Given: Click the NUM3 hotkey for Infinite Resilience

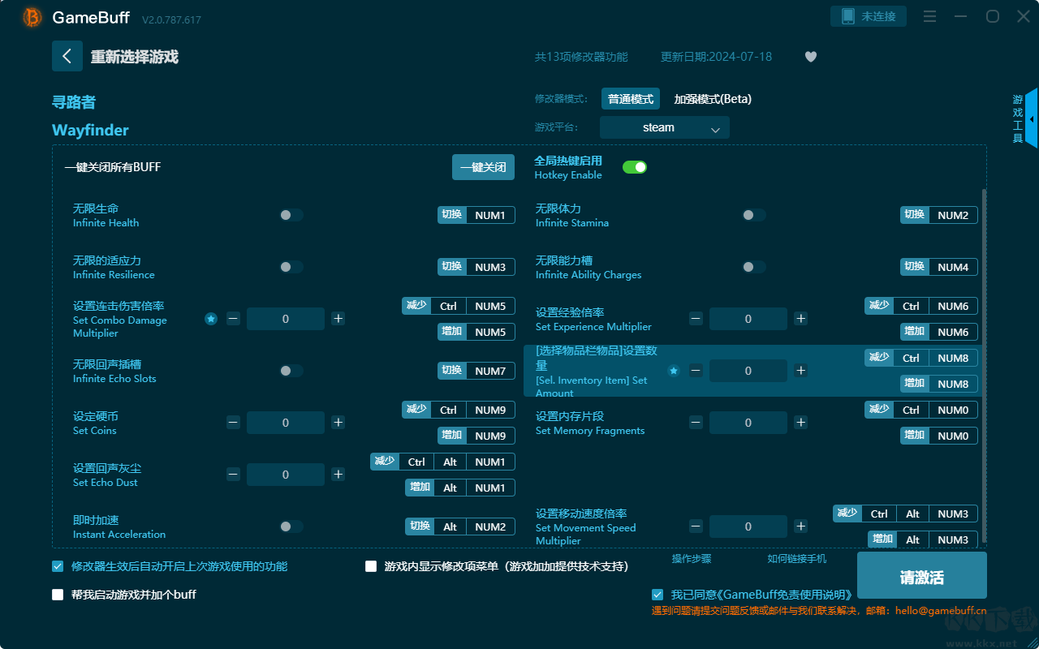Looking at the screenshot, I should [x=490, y=267].
